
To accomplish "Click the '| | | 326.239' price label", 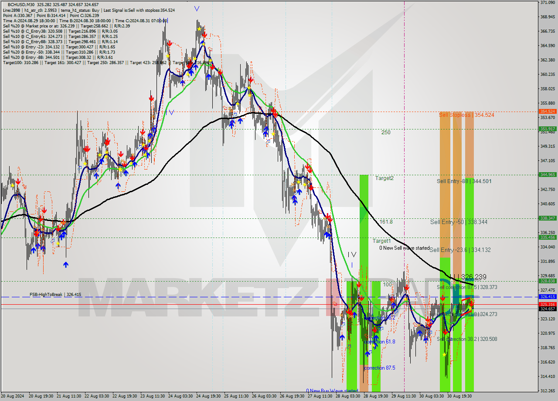I will 468,277.
